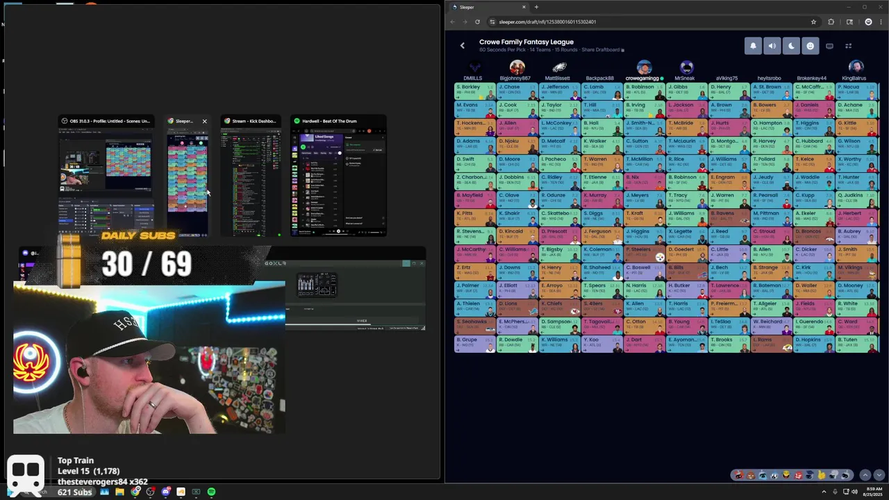The image size is (889, 500).
Task: Select the D. Henry pick card
Action: click(729, 90)
